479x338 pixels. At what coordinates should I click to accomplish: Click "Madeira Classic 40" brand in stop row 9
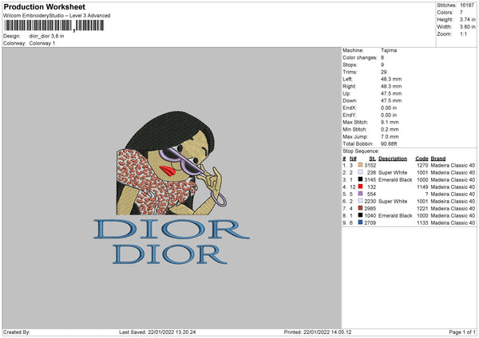[x=453, y=222]
